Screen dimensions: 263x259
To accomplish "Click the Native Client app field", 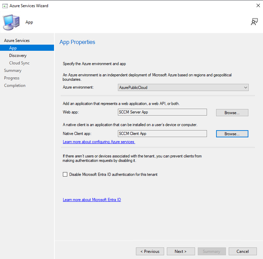I will (x=162, y=134).
